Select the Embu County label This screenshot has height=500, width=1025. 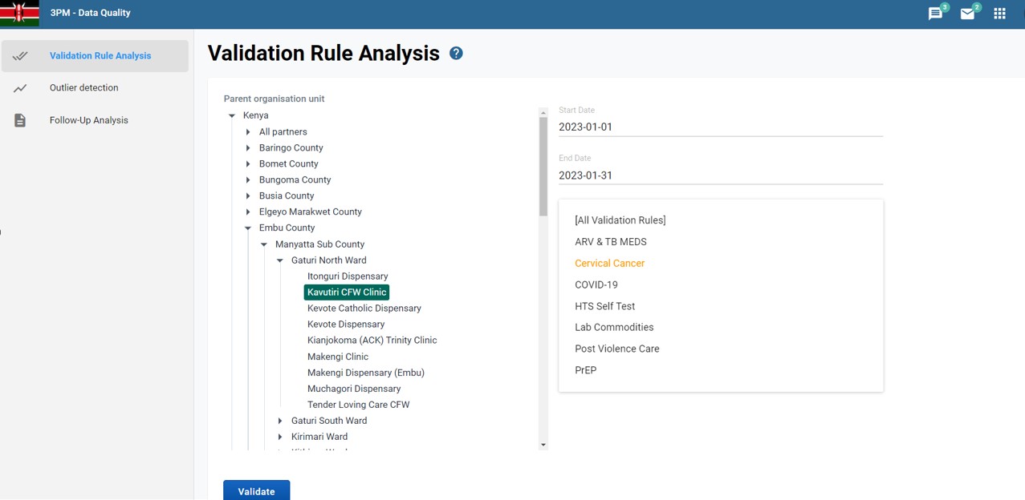coord(287,228)
